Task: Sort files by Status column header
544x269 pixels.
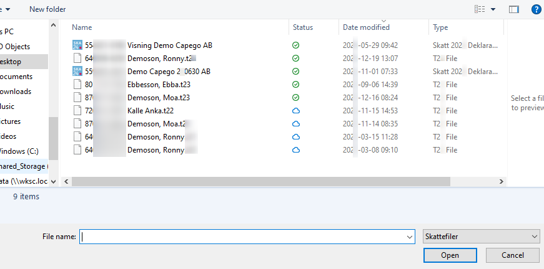Action: point(303,27)
